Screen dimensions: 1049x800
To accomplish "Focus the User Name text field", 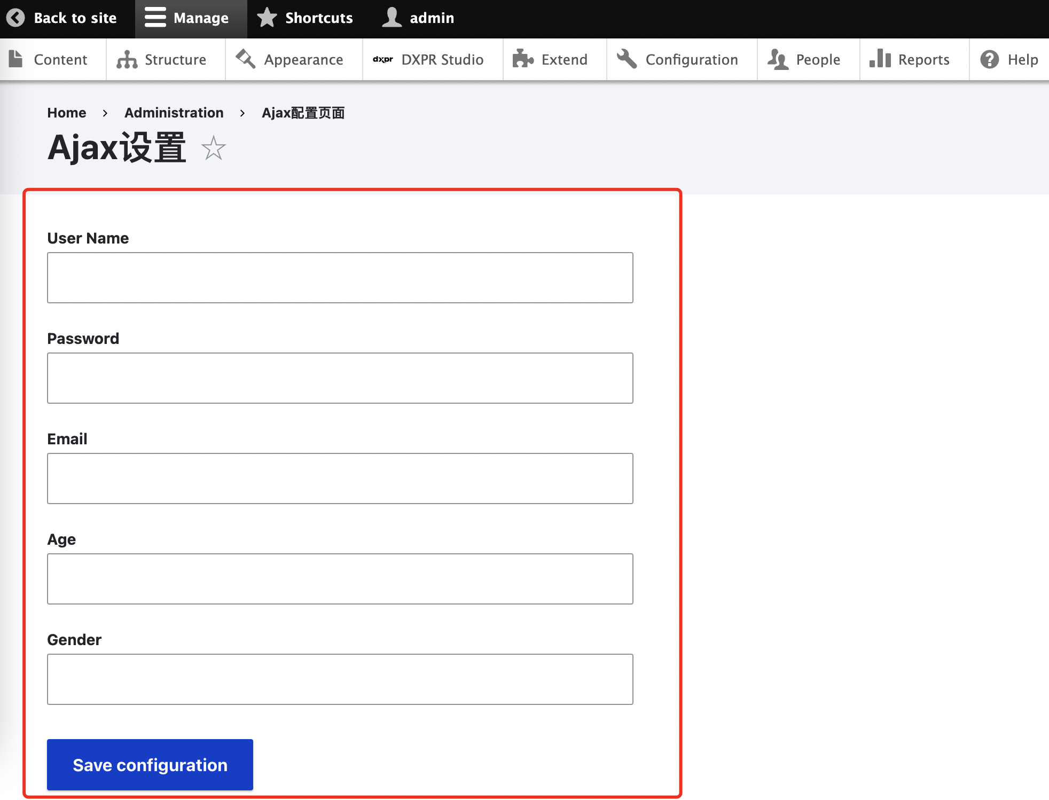I will coord(340,278).
